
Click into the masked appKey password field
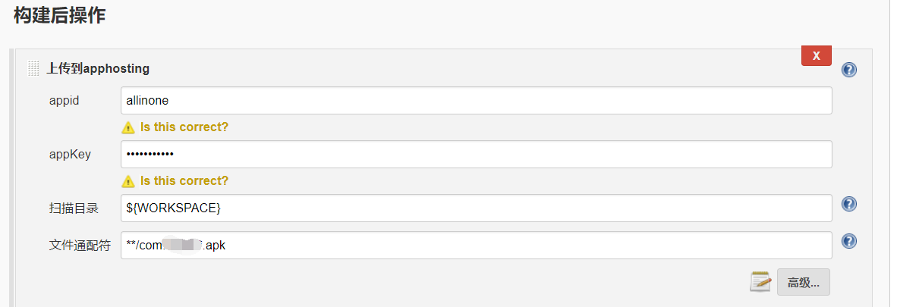click(x=476, y=155)
